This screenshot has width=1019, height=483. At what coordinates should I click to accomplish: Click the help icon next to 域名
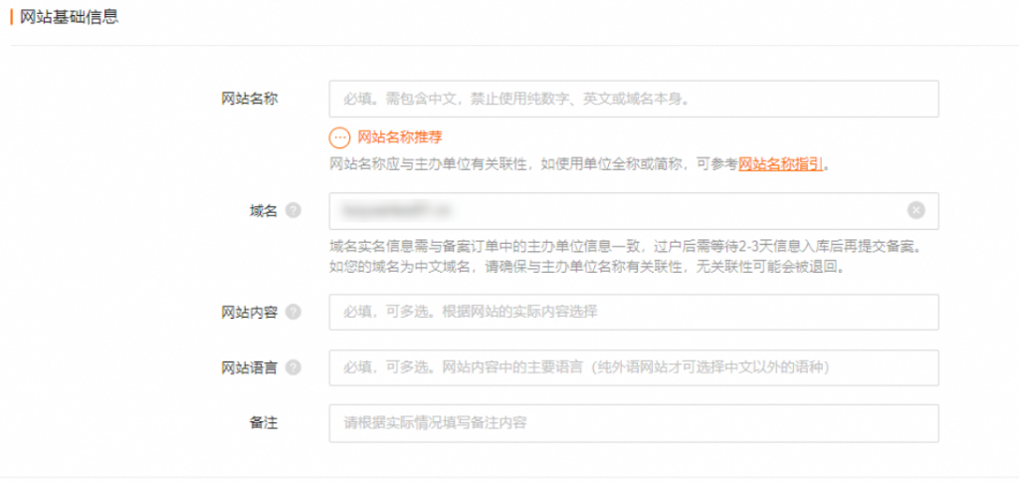point(293,210)
